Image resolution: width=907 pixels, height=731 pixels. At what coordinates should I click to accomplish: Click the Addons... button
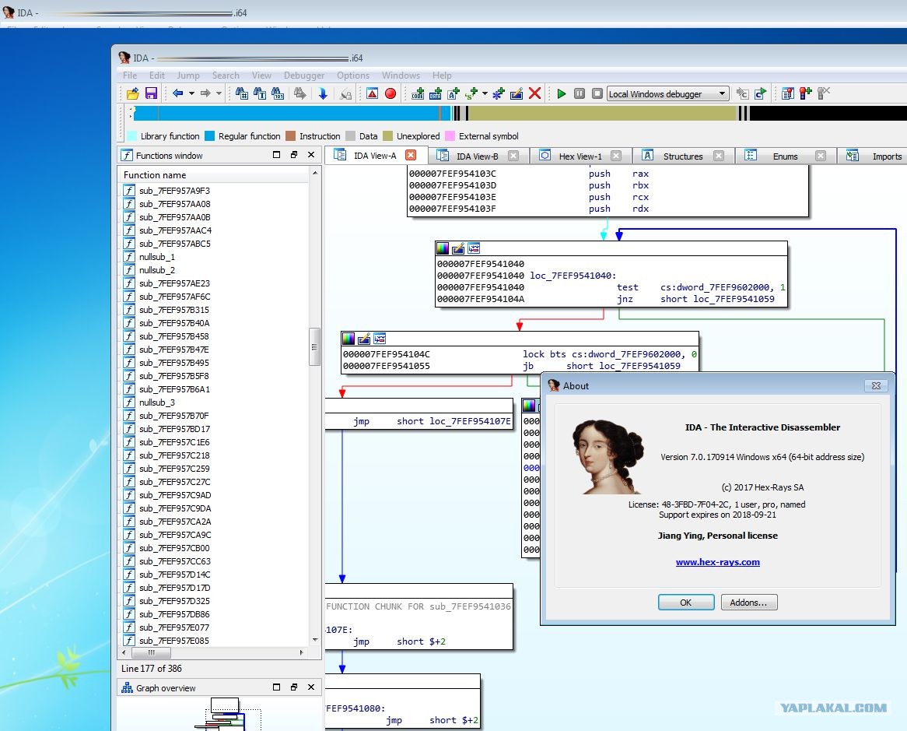(x=749, y=603)
